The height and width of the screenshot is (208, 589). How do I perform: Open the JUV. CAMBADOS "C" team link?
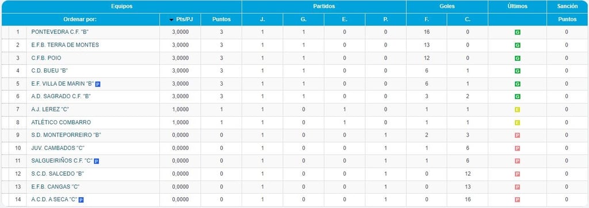tap(58, 148)
